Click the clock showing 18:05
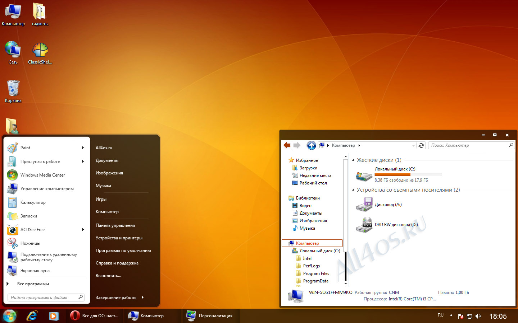518x323 pixels. (498, 316)
